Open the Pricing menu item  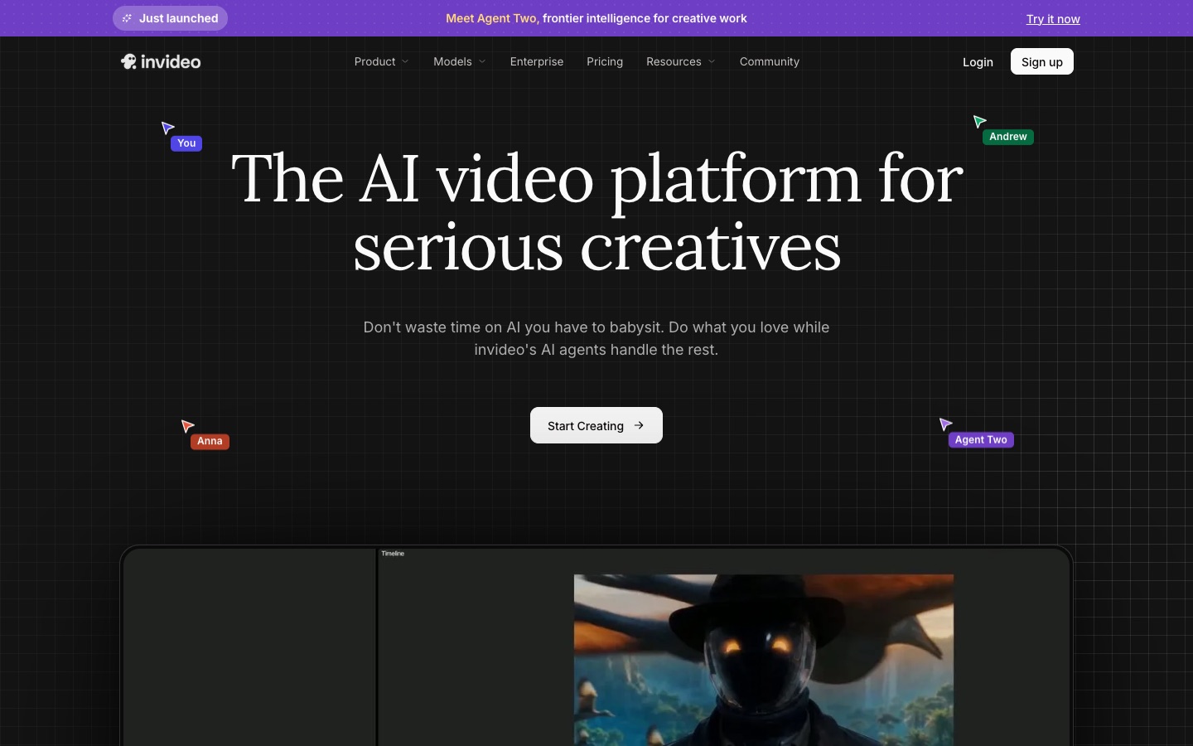[605, 61]
